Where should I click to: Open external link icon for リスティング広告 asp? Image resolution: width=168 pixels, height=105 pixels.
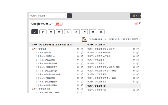click(138, 82)
